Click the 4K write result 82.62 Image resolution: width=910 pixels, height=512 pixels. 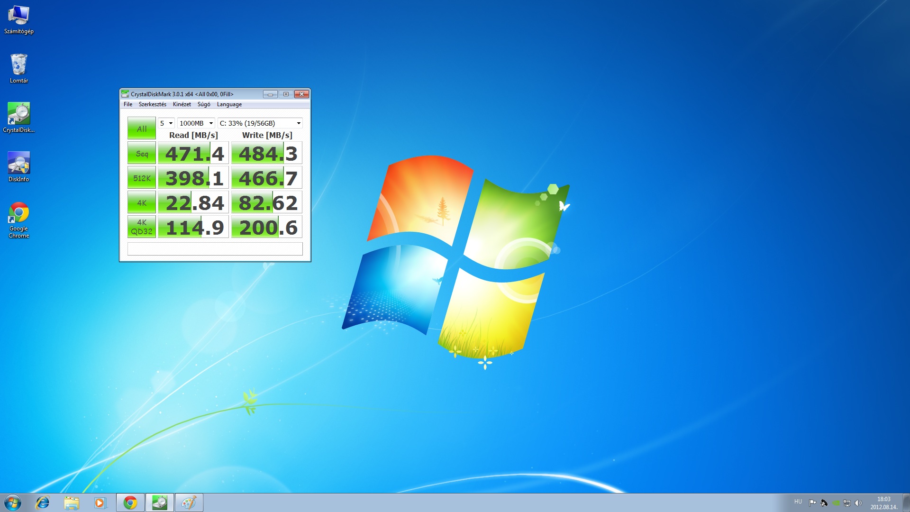267,202
